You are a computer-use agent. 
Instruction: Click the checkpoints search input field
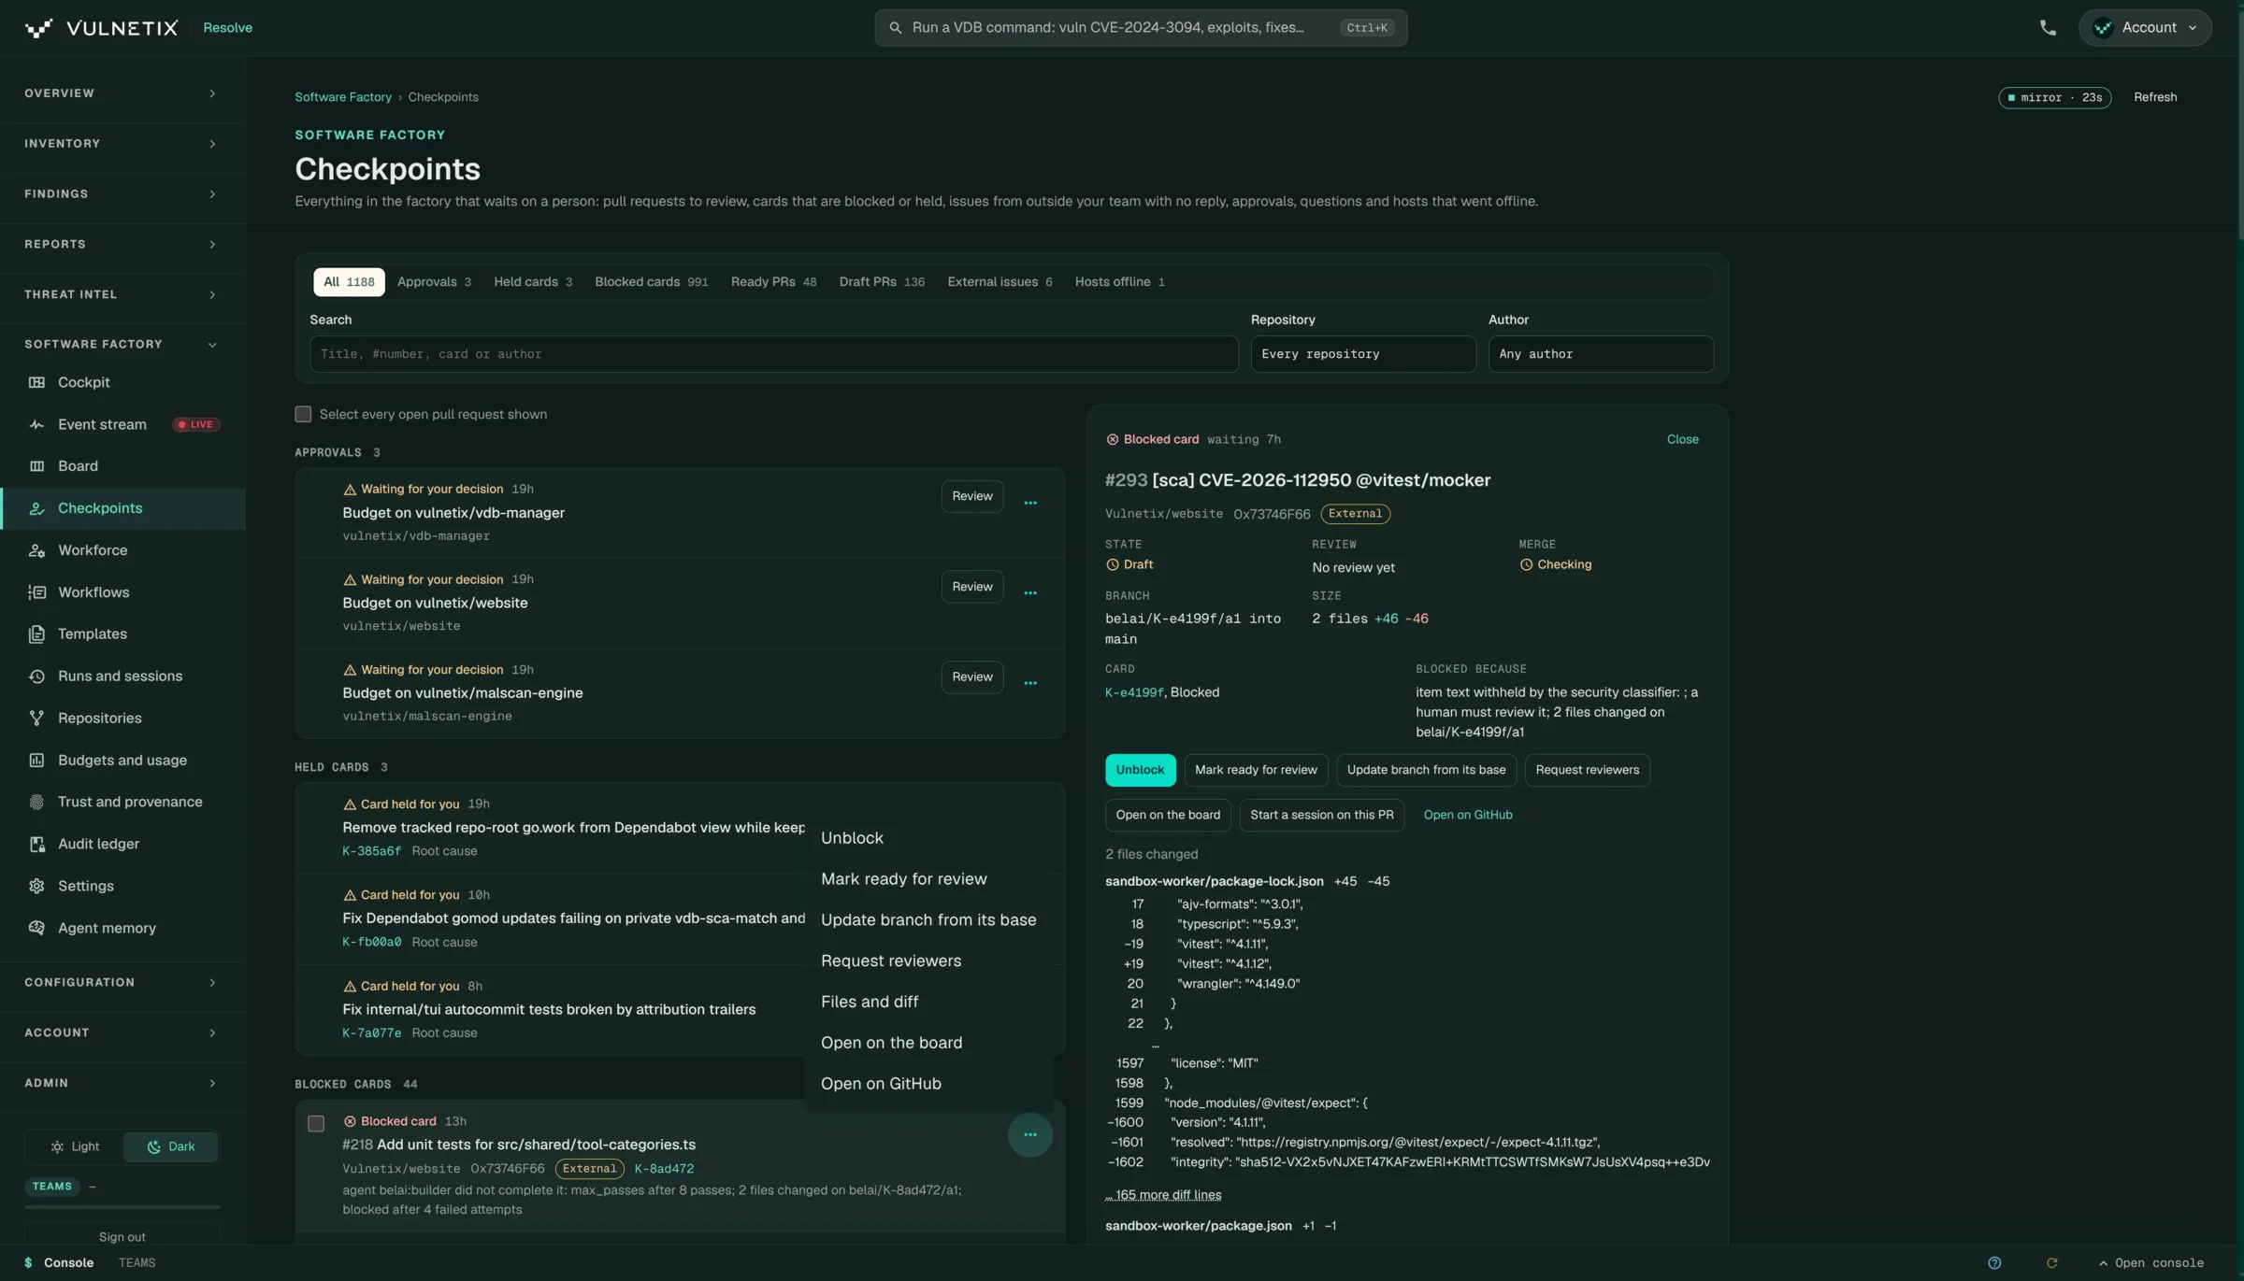tap(773, 354)
